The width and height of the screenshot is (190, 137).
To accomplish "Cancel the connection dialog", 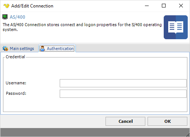I will (x=125, y=121).
